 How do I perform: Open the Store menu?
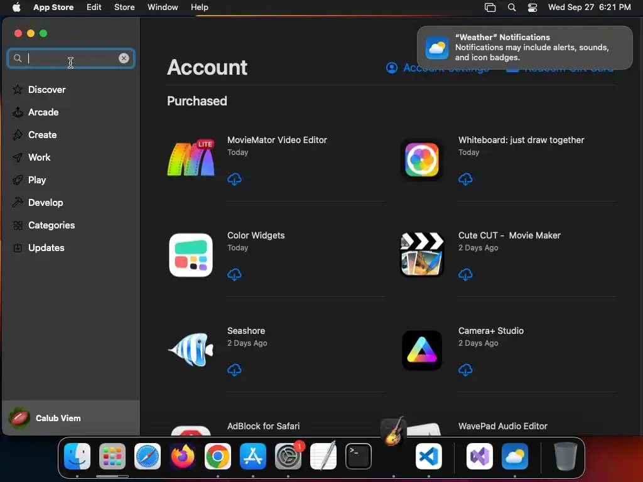(124, 7)
